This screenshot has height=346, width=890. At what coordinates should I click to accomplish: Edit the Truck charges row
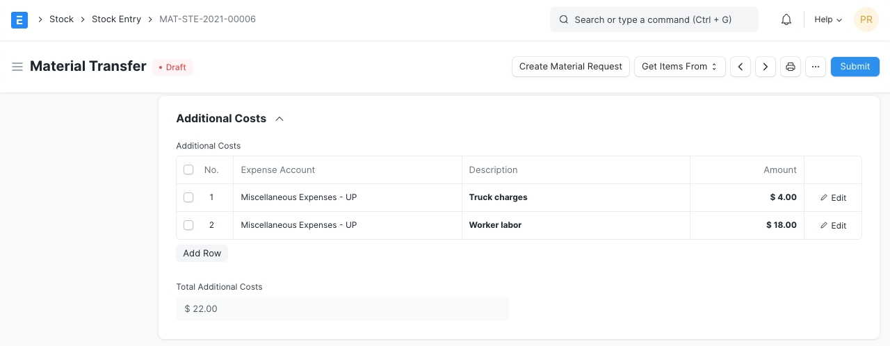(833, 198)
